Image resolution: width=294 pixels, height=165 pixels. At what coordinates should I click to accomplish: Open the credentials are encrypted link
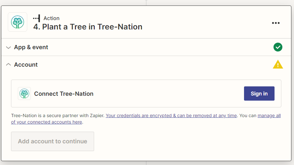(x=171, y=116)
